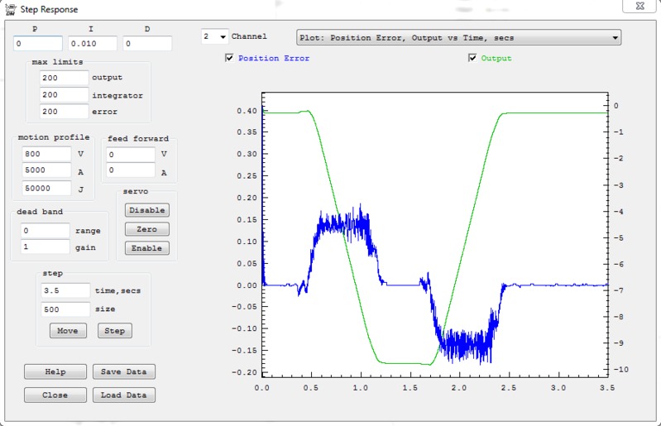Click the motion profile V field

tap(46, 154)
